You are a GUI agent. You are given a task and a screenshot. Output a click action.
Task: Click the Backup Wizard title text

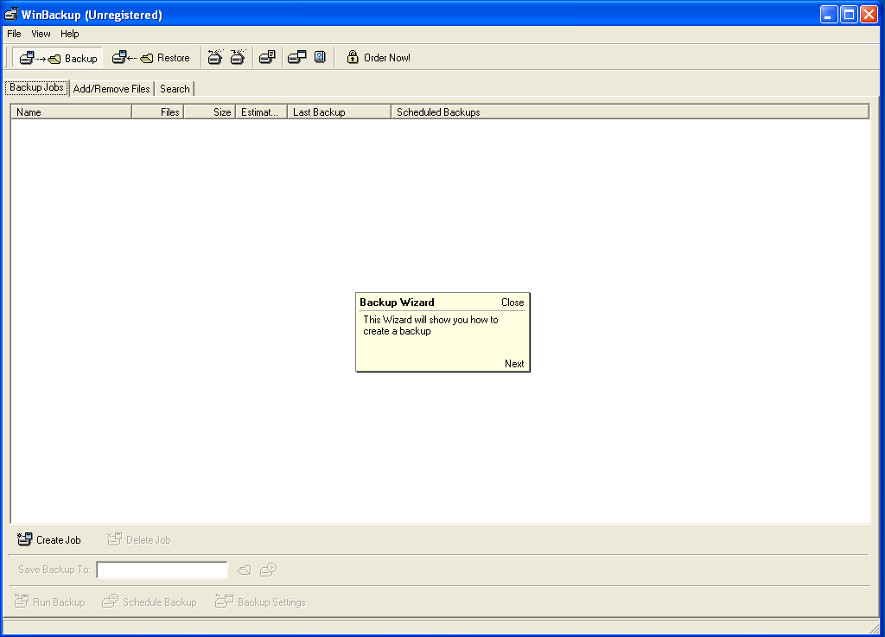(397, 303)
